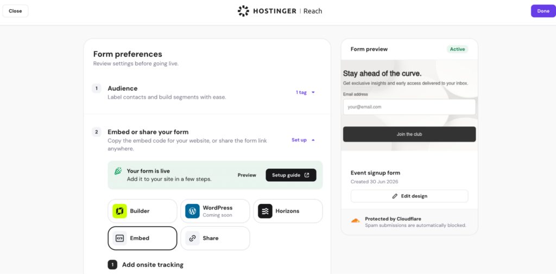Image resolution: width=556 pixels, height=274 pixels.
Task: Click the Audience section heading
Action: [123, 88]
